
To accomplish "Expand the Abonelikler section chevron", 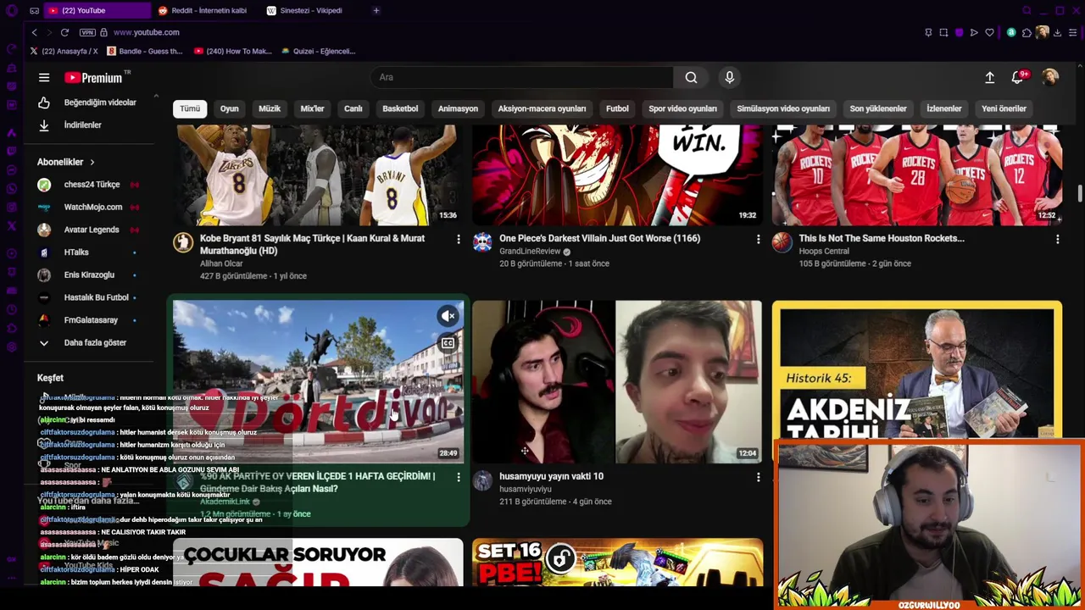I will click(92, 162).
